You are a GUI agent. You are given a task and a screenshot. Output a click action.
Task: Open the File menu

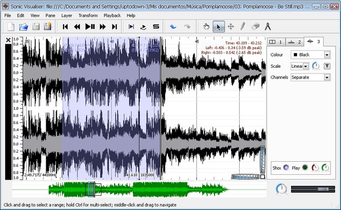(x=8, y=15)
